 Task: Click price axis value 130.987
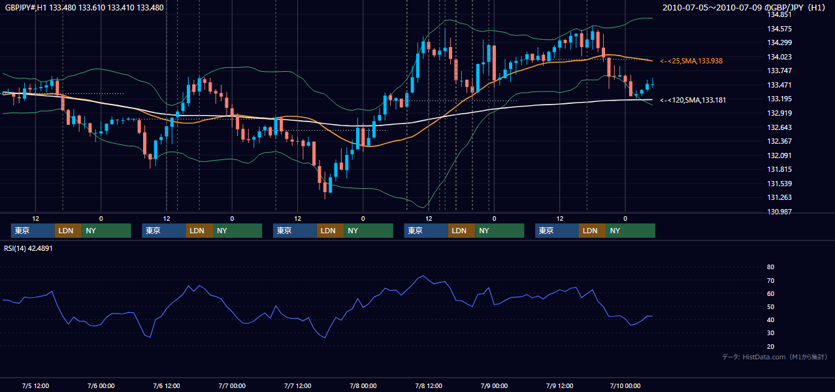point(779,212)
